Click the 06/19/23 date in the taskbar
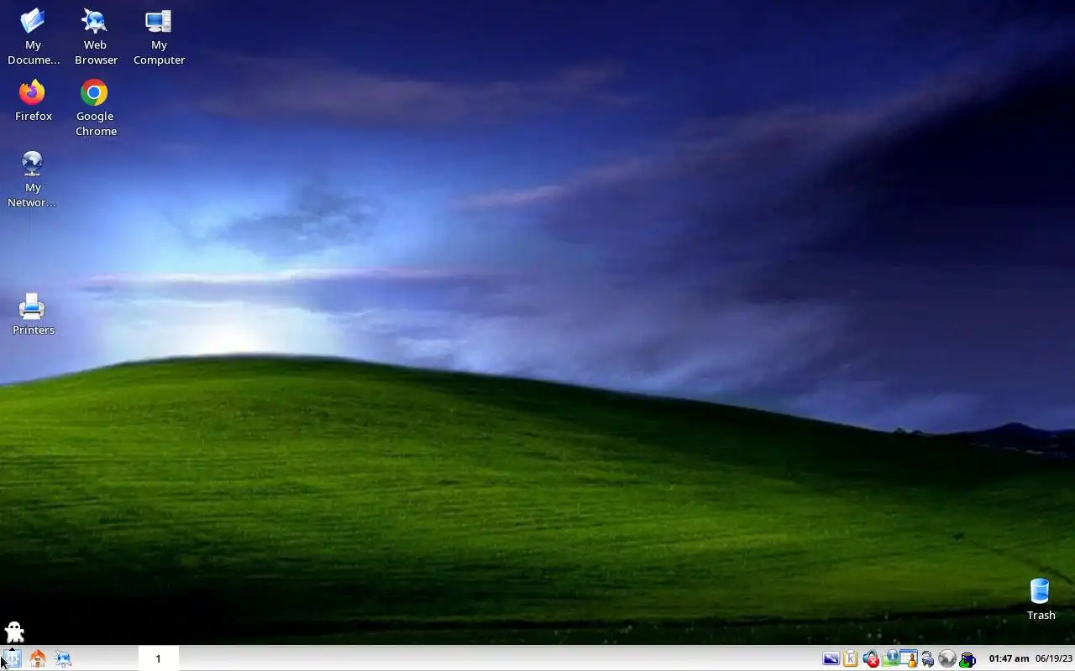 1054,659
